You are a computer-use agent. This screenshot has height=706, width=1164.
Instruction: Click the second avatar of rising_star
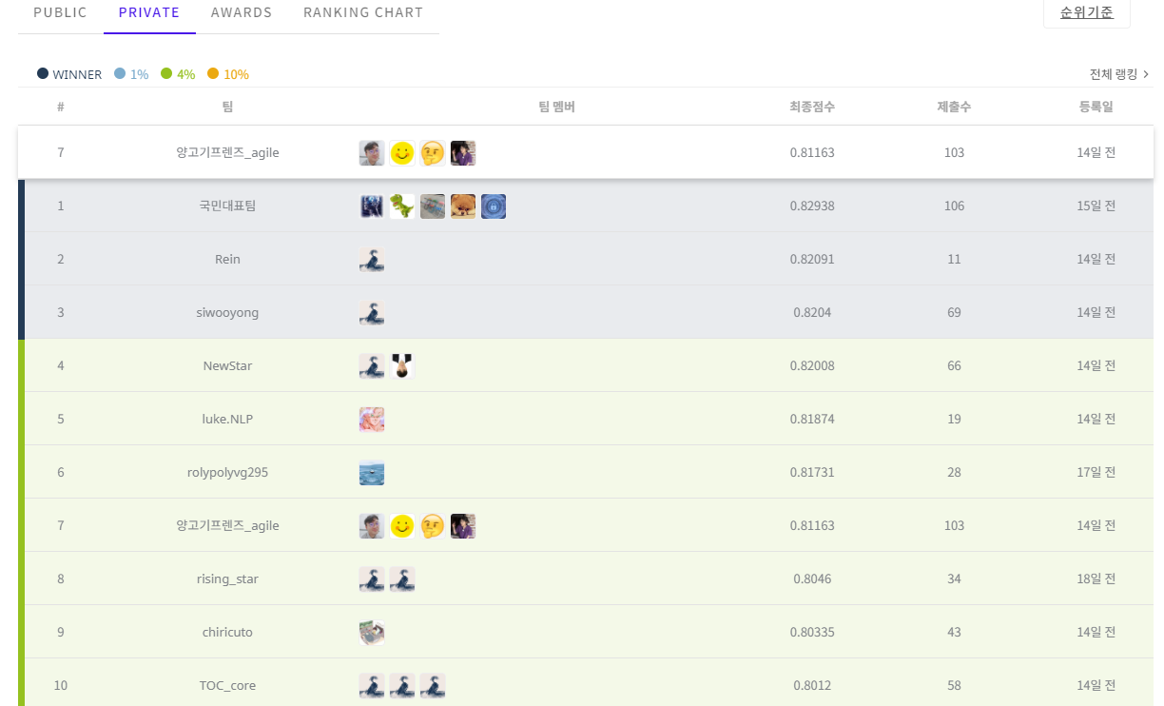pos(402,579)
